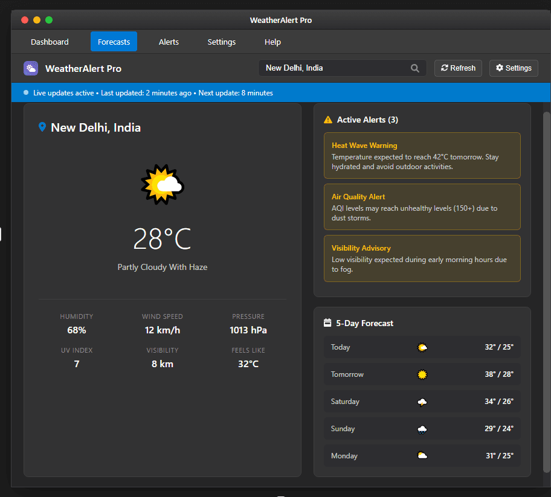Open the Heat Wave Warning alert
The width and height of the screenshot is (551, 497).
tap(422, 155)
